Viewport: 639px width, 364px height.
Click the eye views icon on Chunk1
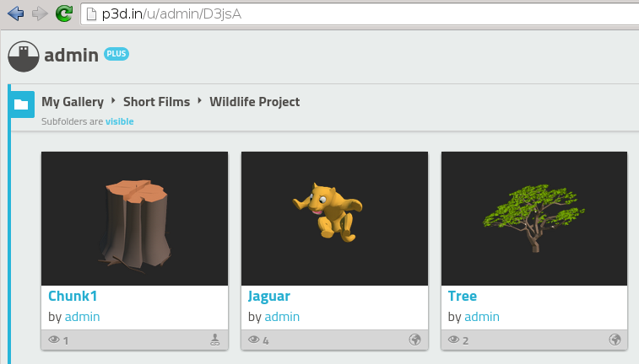coord(54,340)
